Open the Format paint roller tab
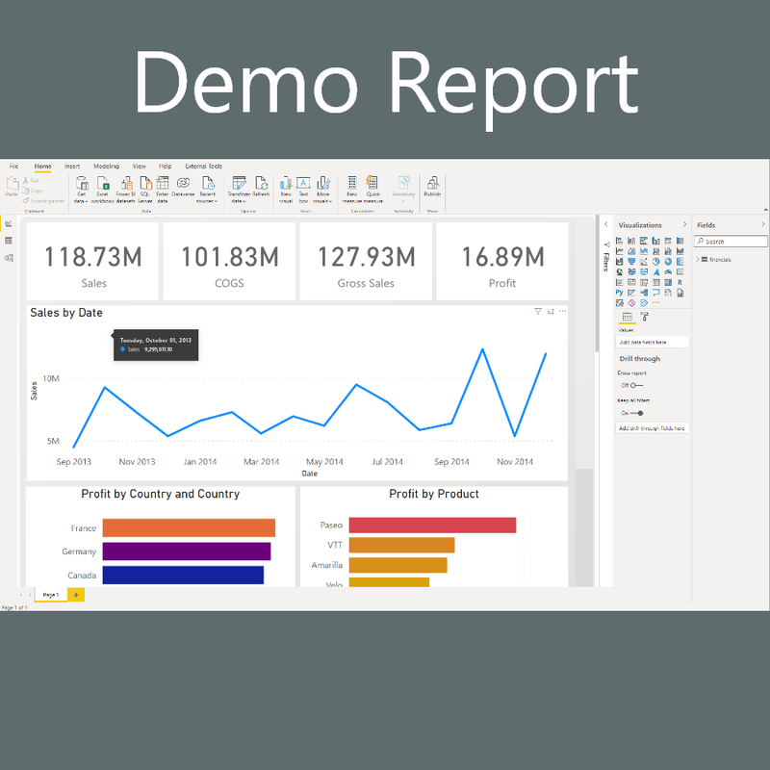The width and height of the screenshot is (770, 770). click(645, 317)
